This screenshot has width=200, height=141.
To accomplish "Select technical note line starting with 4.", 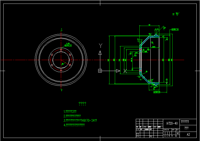I will (x=74, y=125).
